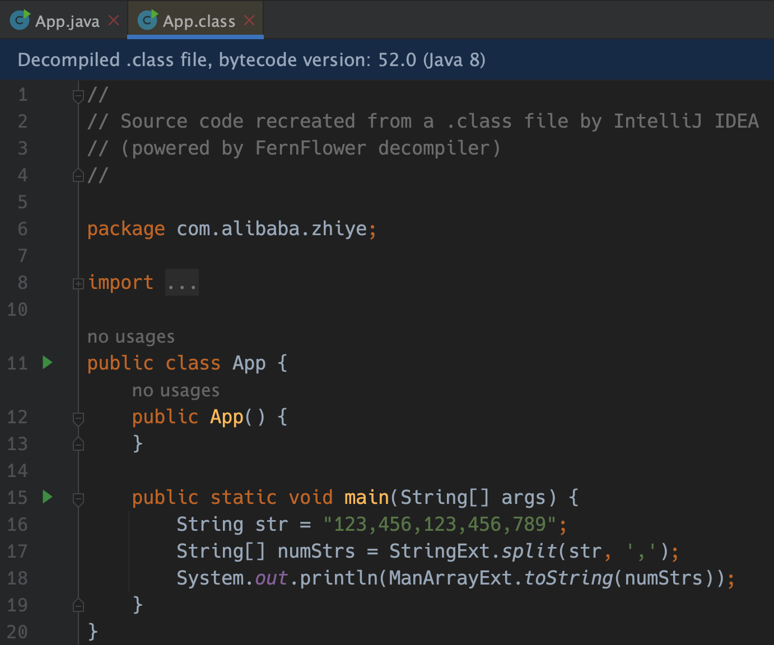This screenshot has height=645, width=774.
Task: Switch to the App.java tab
Action: tap(67, 21)
